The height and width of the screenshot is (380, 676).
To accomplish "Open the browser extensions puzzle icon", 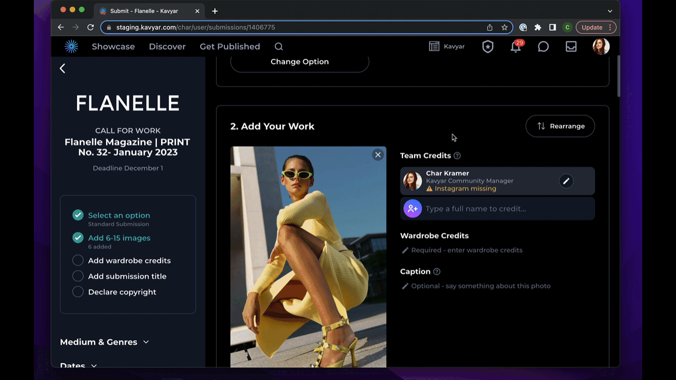I will point(538,27).
